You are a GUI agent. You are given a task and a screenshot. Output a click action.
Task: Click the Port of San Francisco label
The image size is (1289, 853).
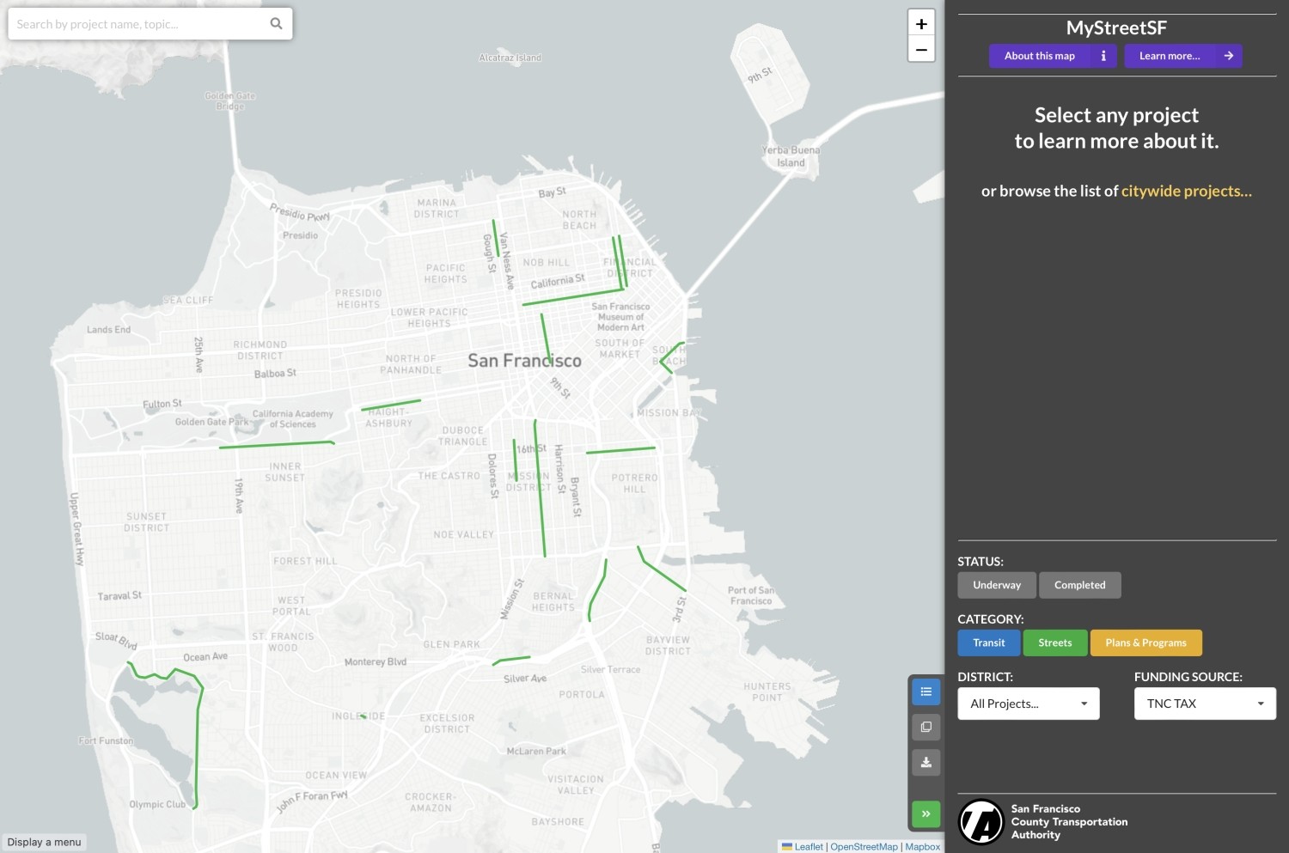pos(751,595)
